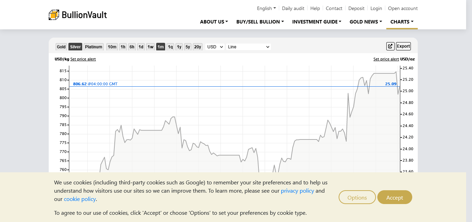This screenshot has width=472, height=222.
Task: Switch chart to Gold
Action: pyautogui.click(x=61, y=47)
